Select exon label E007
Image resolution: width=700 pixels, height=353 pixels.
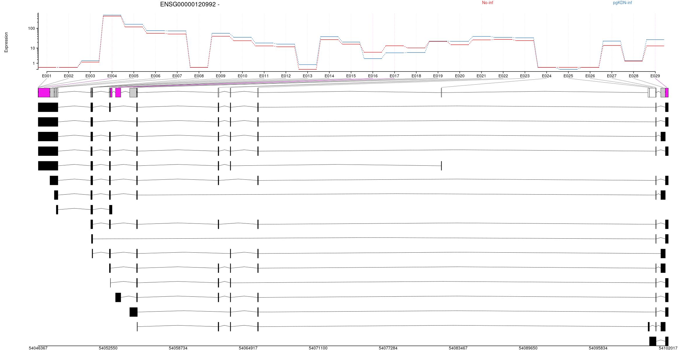(177, 76)
